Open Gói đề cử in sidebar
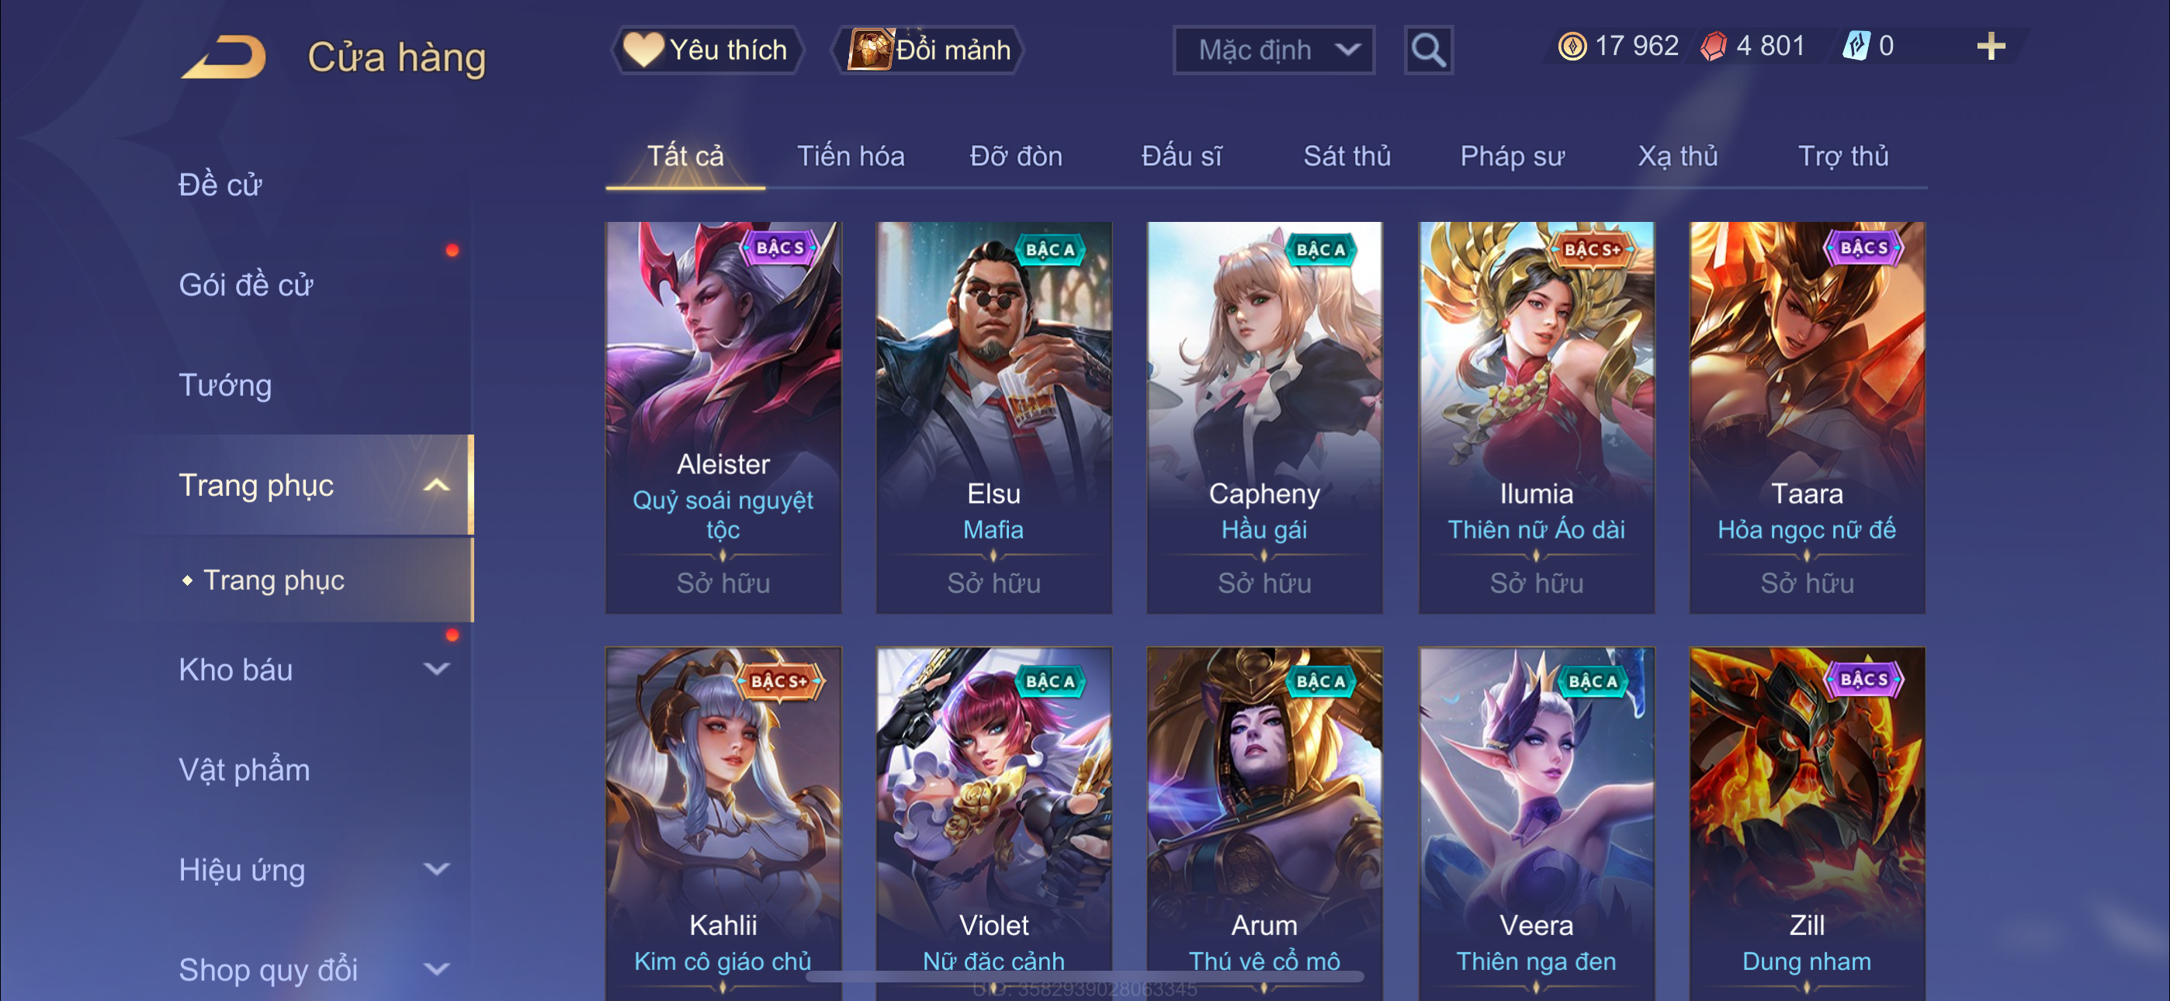 [245, 285]
